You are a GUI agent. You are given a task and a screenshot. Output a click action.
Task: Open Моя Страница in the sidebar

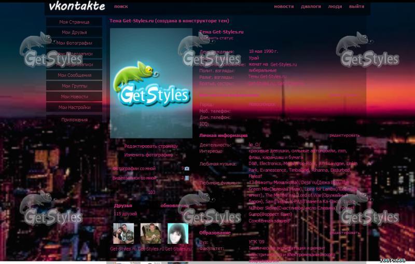(74, 22)
